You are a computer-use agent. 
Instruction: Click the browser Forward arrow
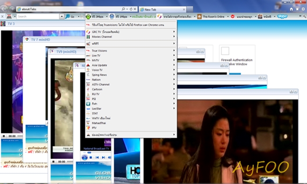pyautogui.click(x=12, y=9)
